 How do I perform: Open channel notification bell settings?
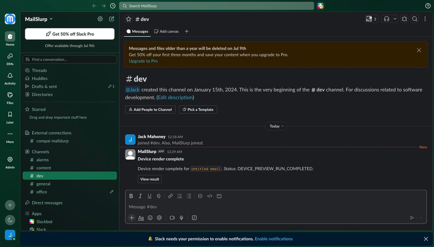(x=404, y=19)
